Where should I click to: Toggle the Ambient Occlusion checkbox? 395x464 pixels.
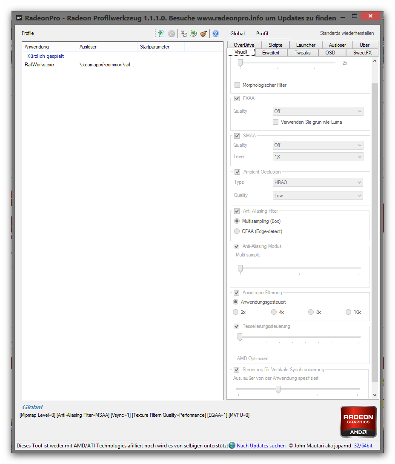point(237,172)
